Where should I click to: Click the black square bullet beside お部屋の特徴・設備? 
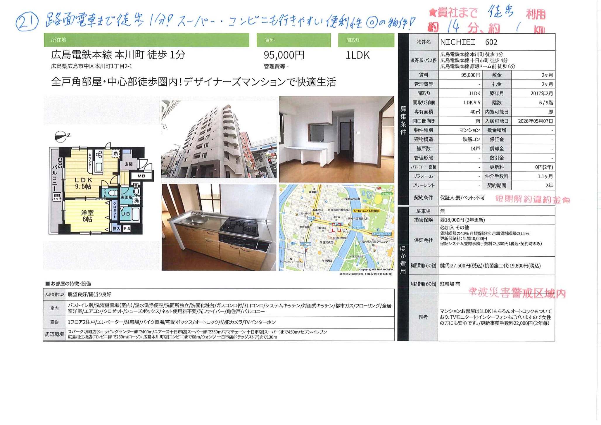coord(47,284)
